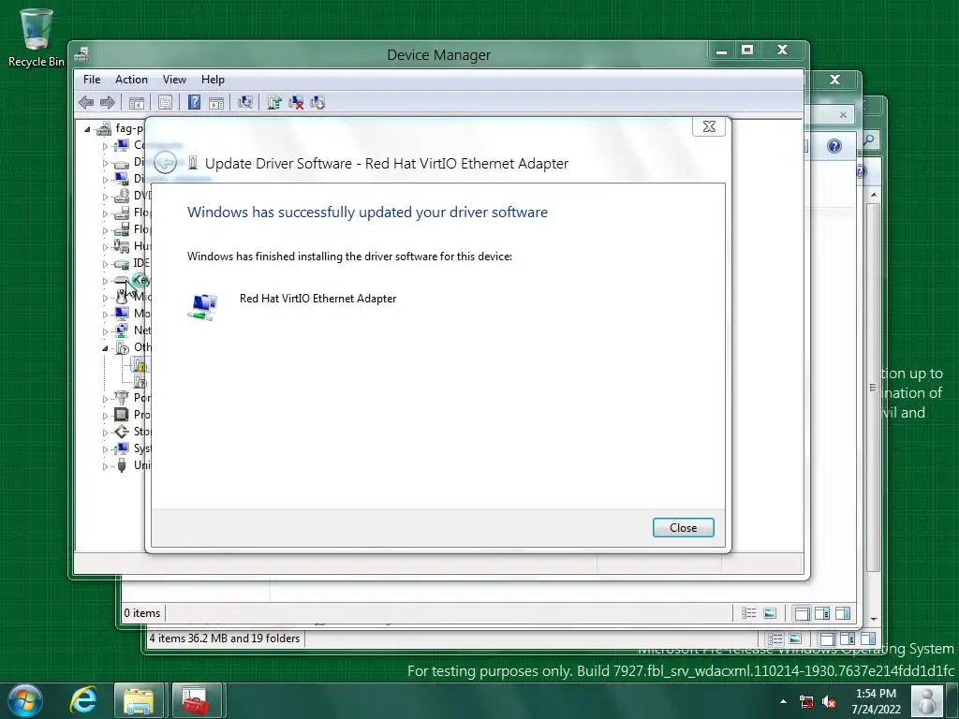
Task: Select the DVD drive category icon
Action: point(122,196)
